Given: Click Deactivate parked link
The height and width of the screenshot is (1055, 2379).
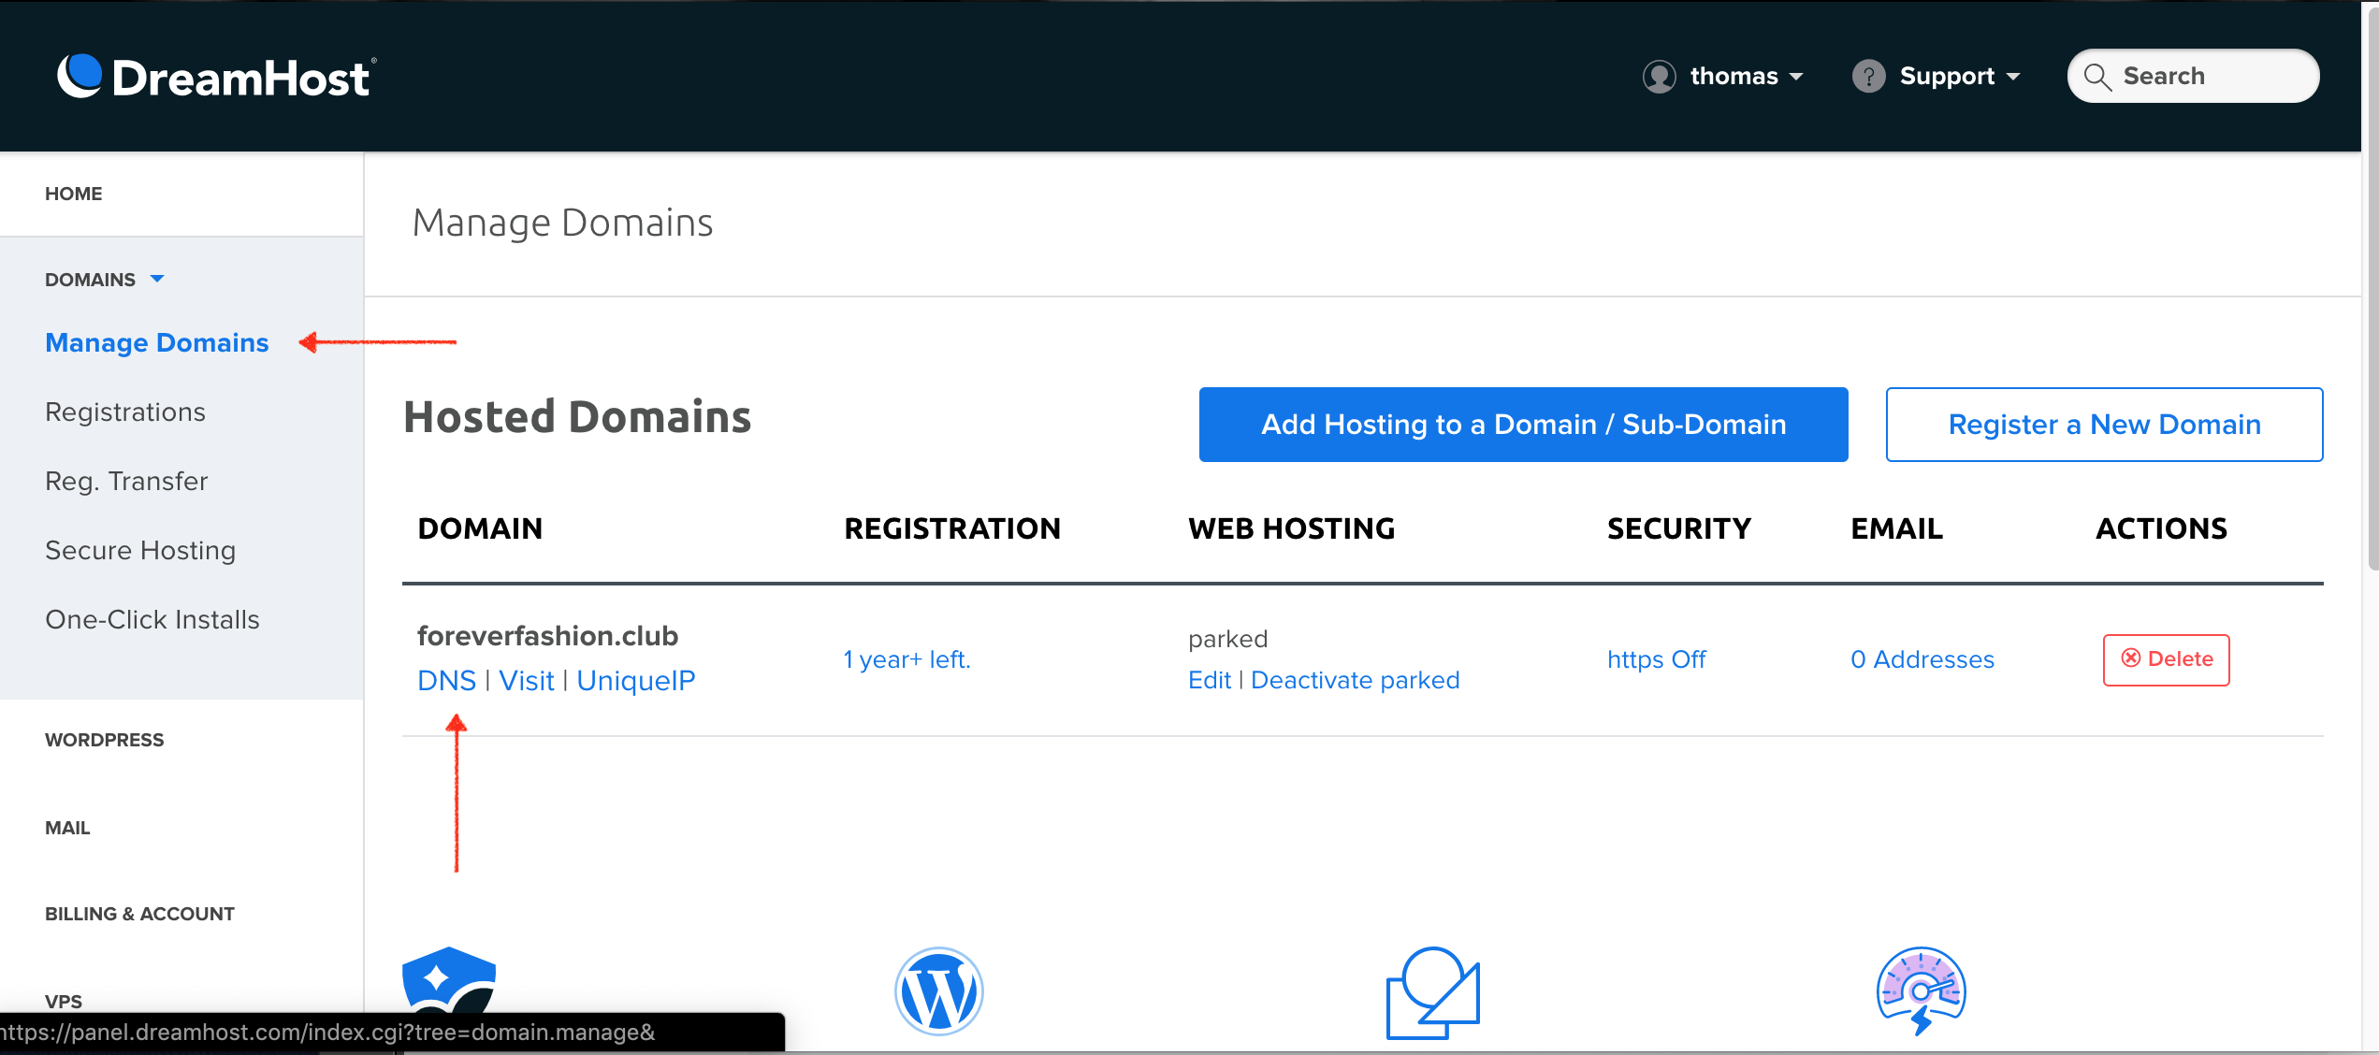Looking at the screenshot, I should click(1355, 681).
